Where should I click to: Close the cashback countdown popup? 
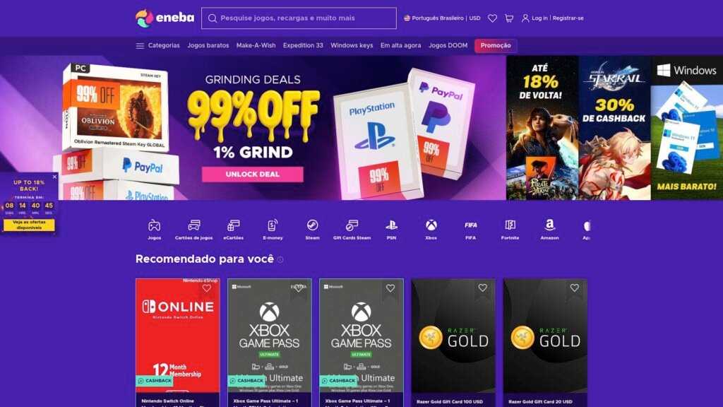click(54, 177)
